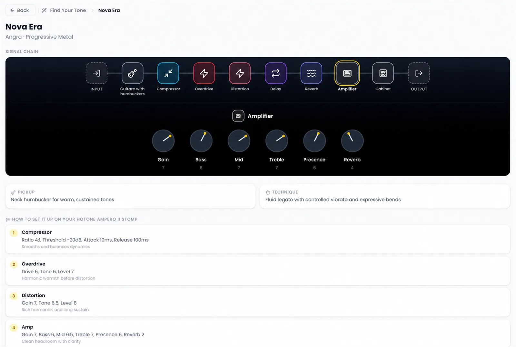
Task: Open the Overdrive pedal block
Action: [204, 73]
